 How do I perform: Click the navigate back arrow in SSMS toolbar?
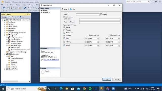pyautogui.click(x=4, y=8)
